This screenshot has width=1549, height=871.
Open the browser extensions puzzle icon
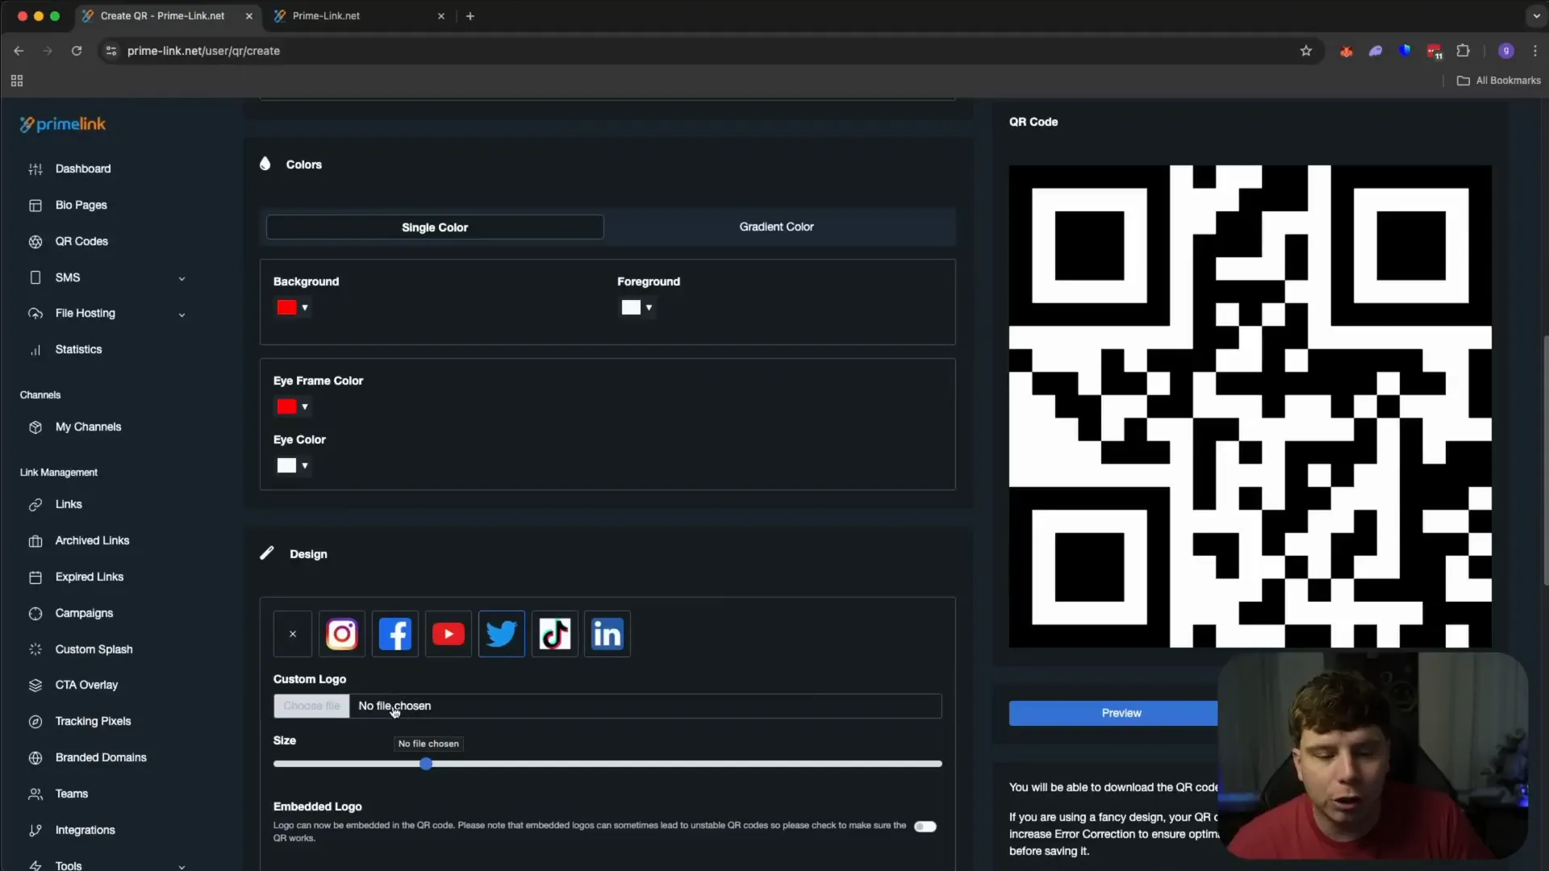click(x=1463, y=51)
